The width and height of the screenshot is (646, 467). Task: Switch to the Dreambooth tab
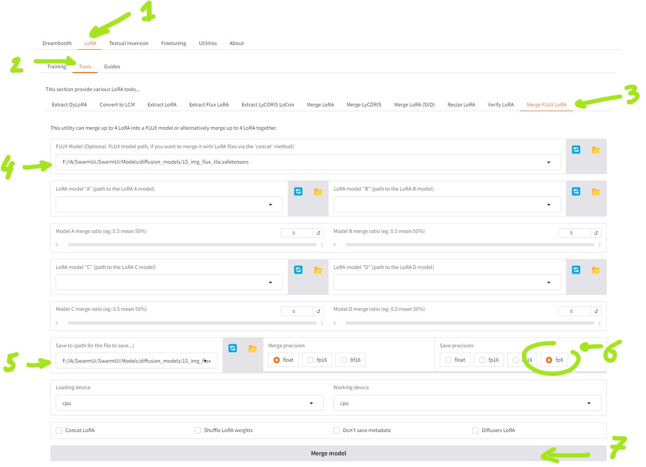click(57, 43)
